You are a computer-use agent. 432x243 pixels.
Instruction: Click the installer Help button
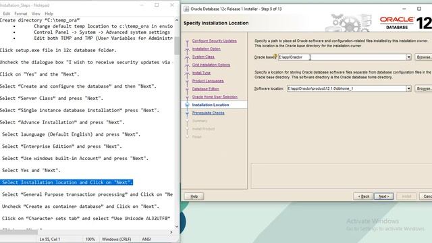tap(194, 196)
